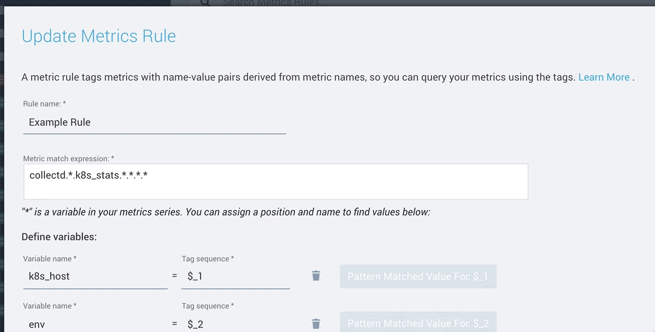Viewport: 655px width, 332px height.
Task: Delete the k8s_host variable row
Action: coord(316,276)
